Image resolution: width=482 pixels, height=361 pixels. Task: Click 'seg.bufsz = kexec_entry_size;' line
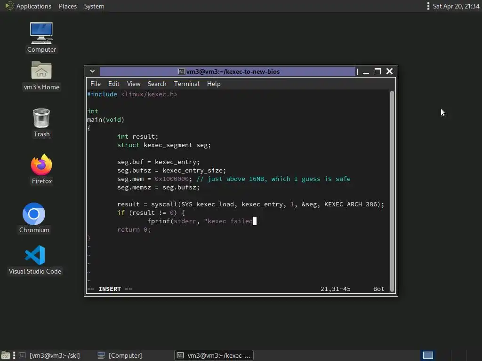pyautogui.click(x=171, y=170)
